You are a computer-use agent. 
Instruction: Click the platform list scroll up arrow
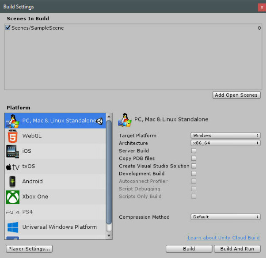point(109,117)
